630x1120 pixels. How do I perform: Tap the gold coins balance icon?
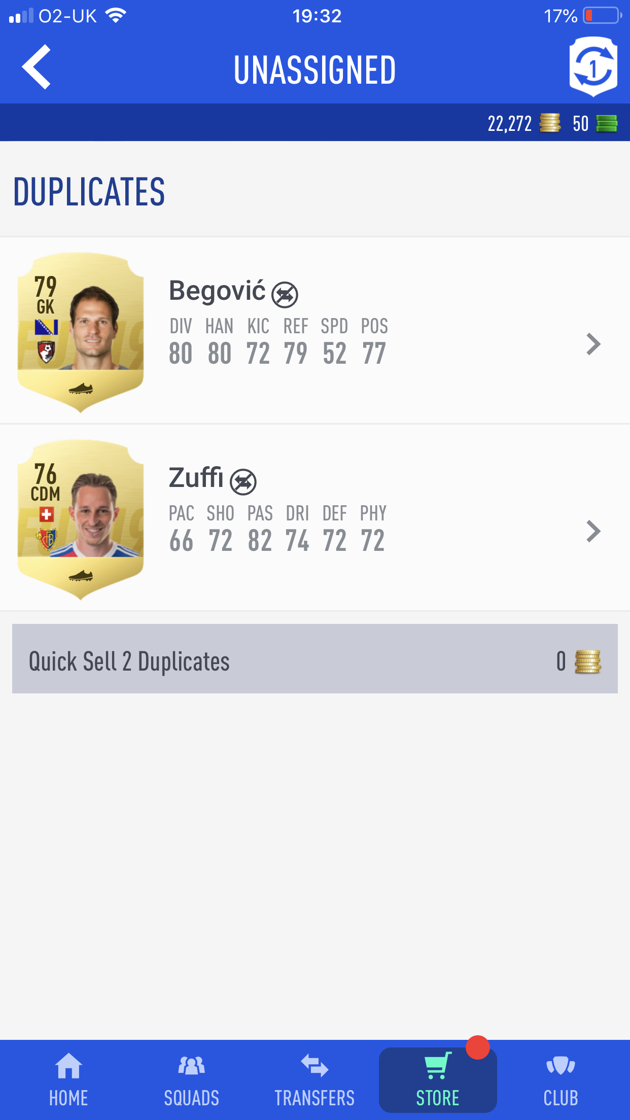(x=550, y=123)
